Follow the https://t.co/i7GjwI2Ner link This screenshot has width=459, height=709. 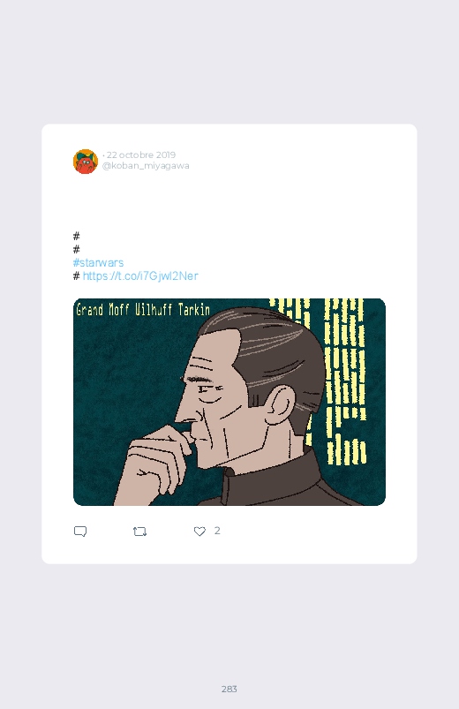140,275
